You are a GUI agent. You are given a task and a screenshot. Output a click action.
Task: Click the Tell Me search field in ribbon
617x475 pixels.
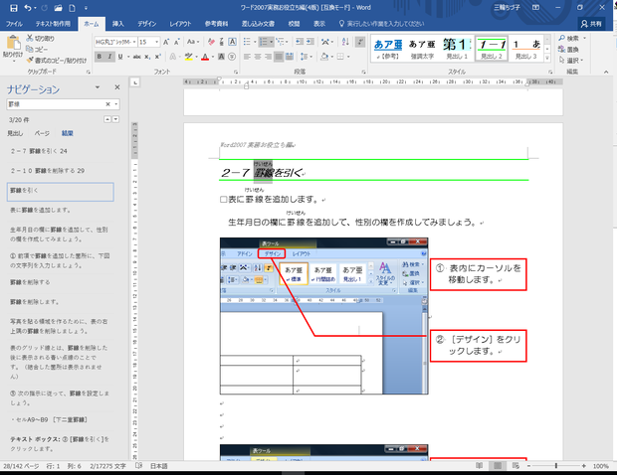(x=382, y=24)
